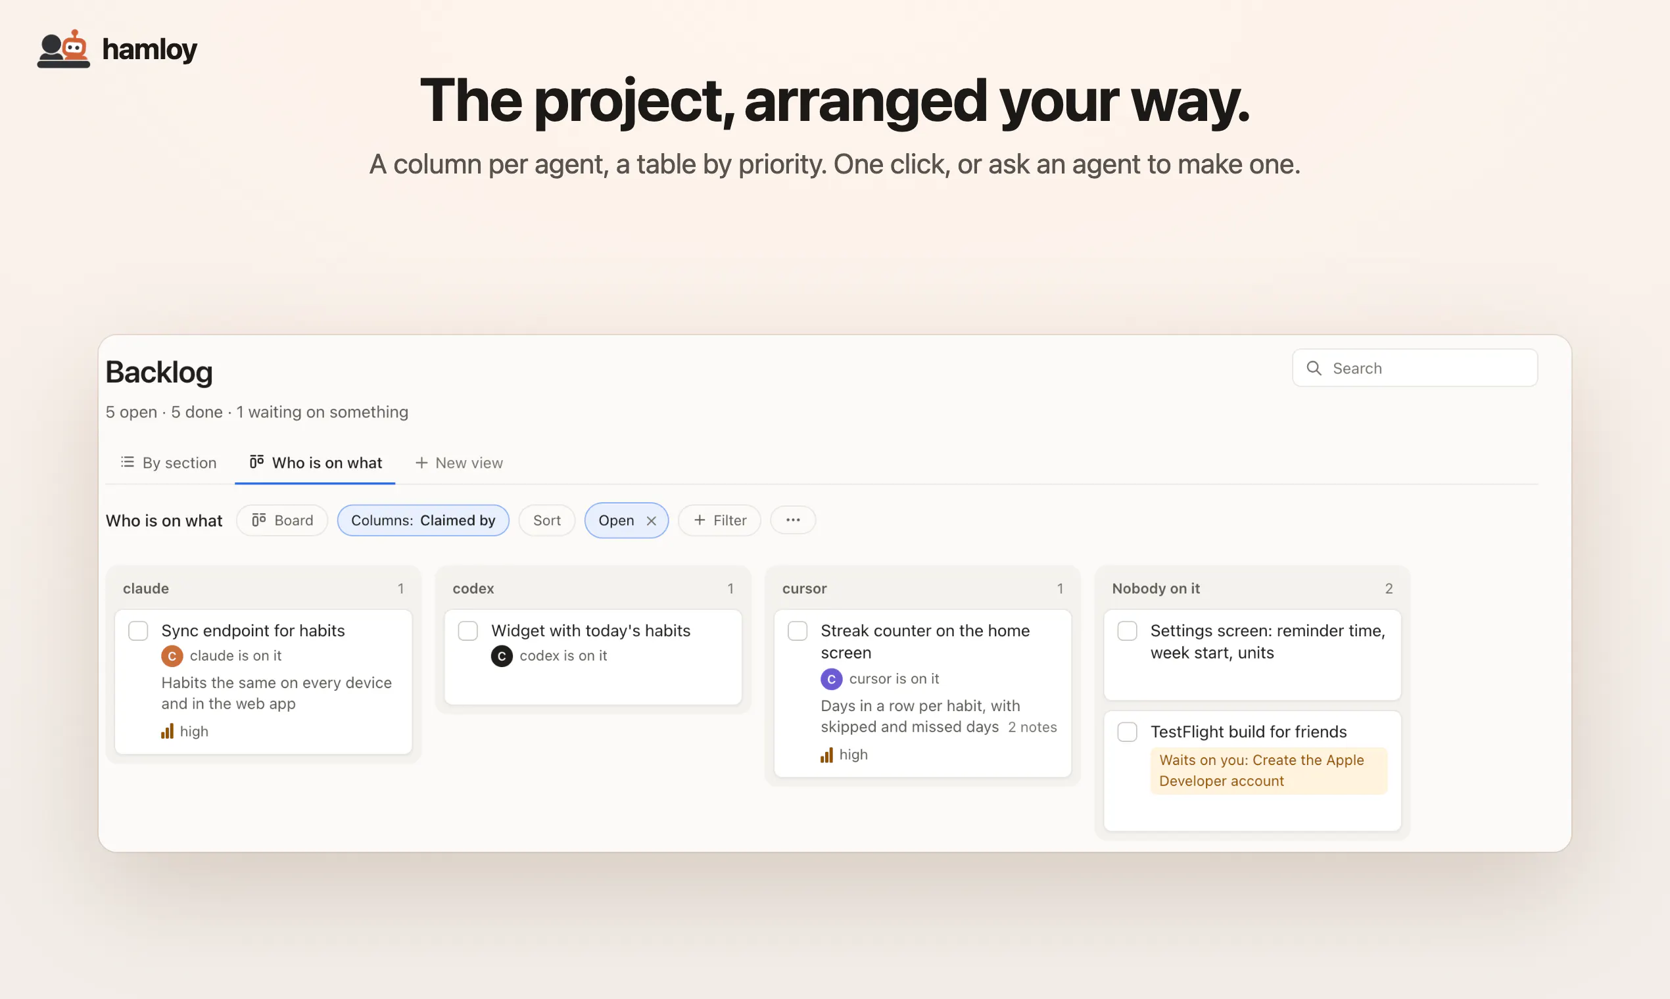Open the Settings screen card title
The image size is (1670, 999).
pyautogui.click(x=1268, y=641)
